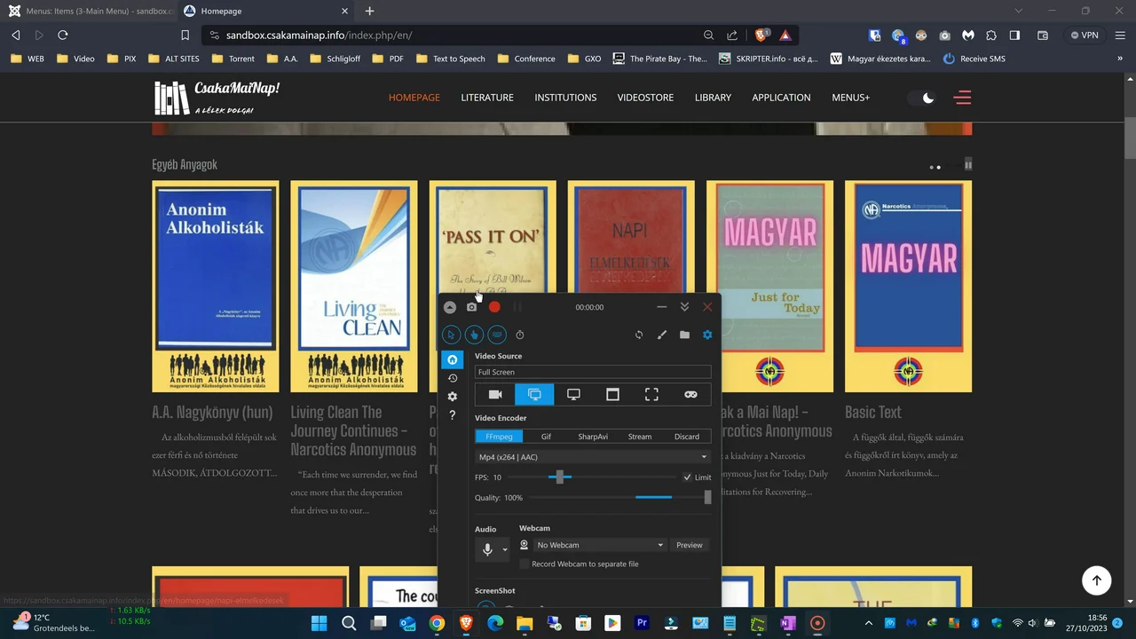This screenshot has height=639, width=1136.
Task: Click the timer icon in Captura toolbar
Action: tap(520, 335)
